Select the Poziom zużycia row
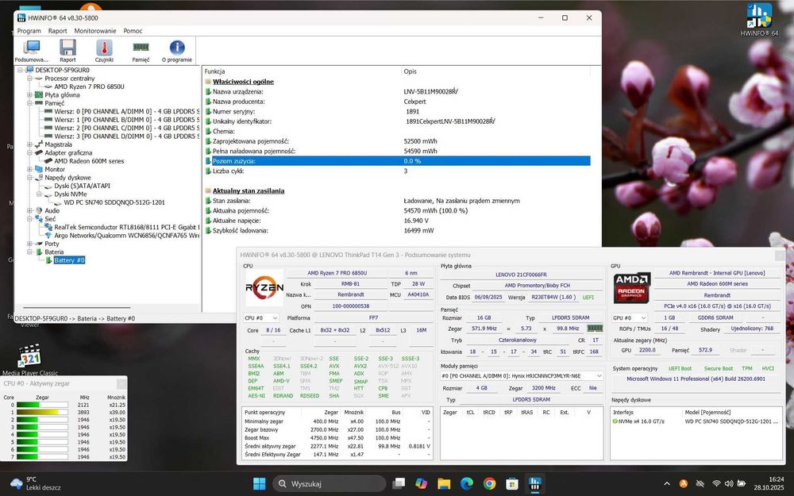The image size is (794, 496). pos(398,161)
